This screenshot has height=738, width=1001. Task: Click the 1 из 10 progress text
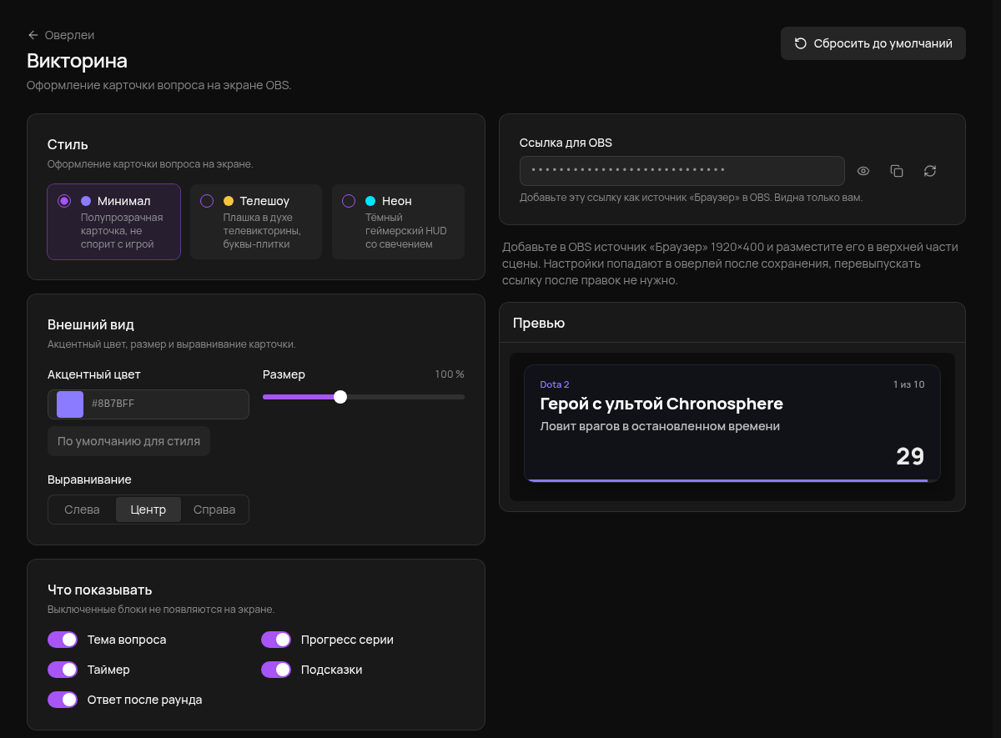(x=908, y=384)
